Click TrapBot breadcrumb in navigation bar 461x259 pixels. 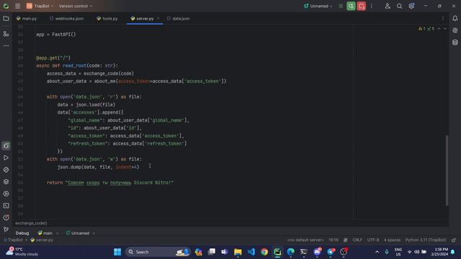tap(13, 240)
